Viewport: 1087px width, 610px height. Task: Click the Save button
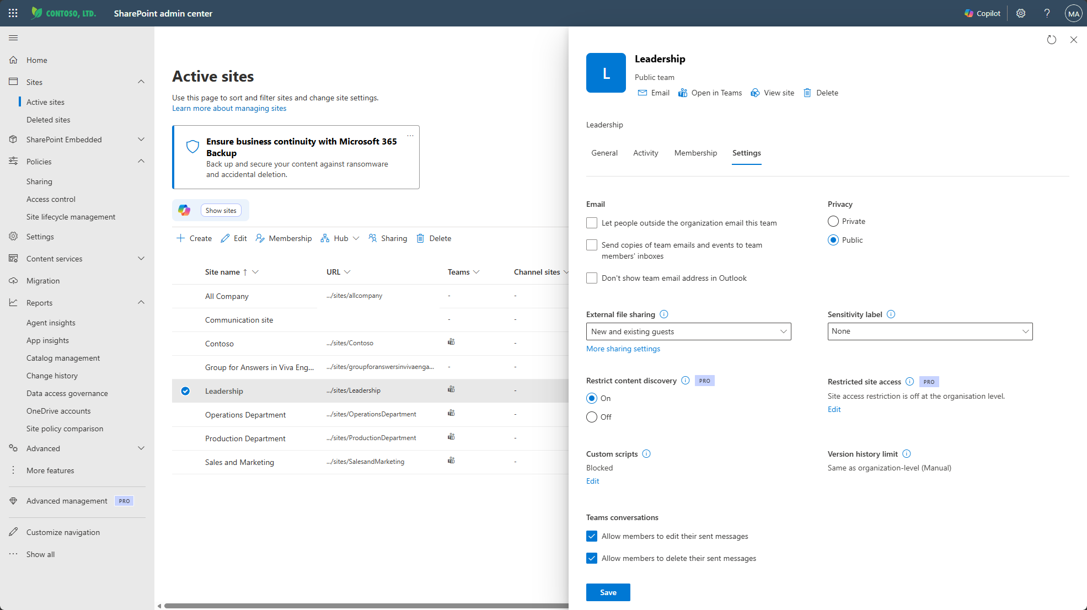(x=608, y=592)
